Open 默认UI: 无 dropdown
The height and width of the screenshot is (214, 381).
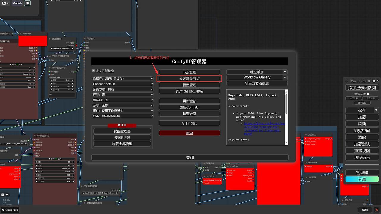click(123, 100)
